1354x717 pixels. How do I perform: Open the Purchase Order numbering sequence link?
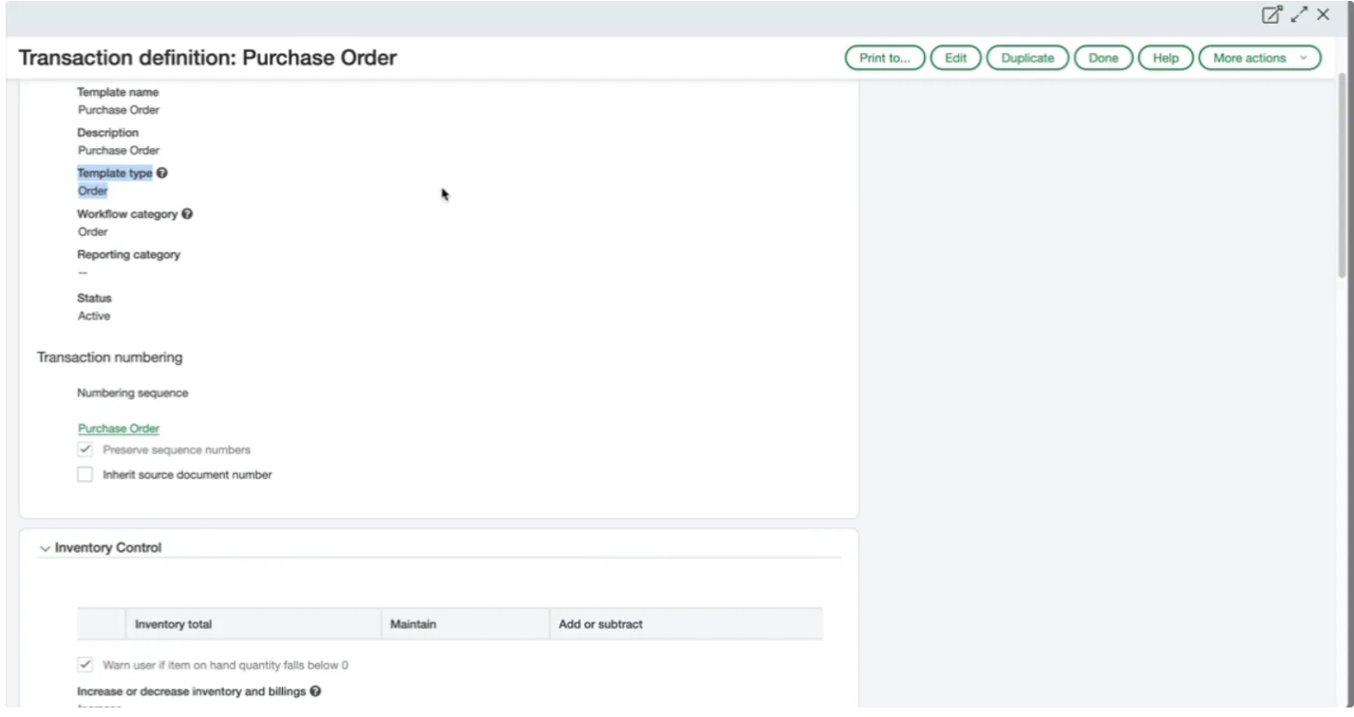coord(119,429)
